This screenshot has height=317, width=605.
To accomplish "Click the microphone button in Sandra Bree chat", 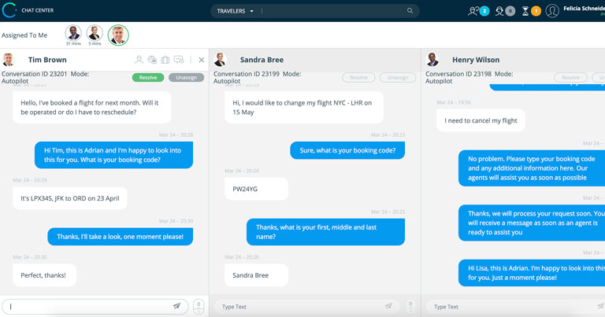I will point(410,307).
